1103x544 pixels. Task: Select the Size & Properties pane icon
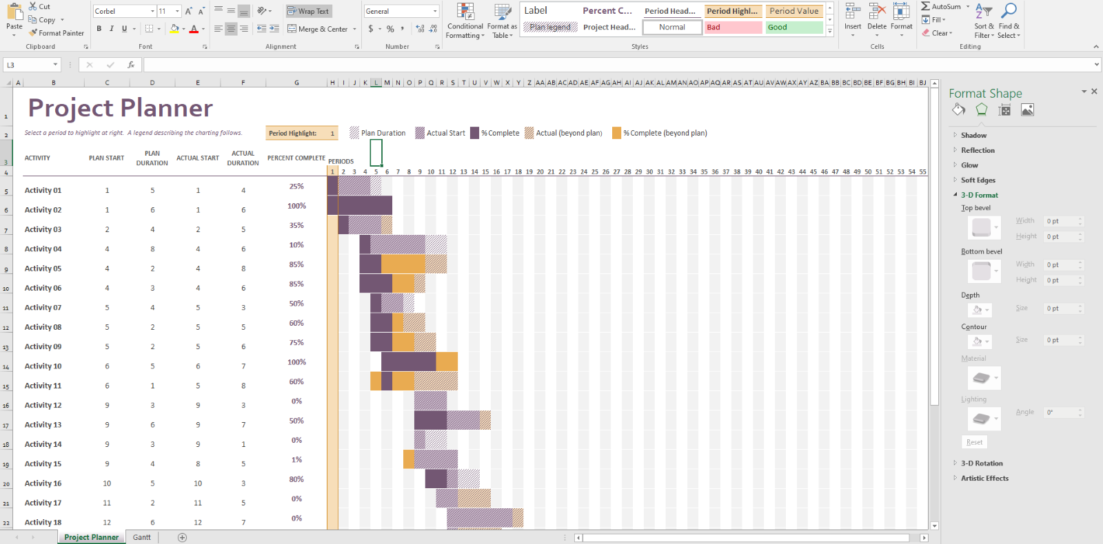[x=1004, y=110]
